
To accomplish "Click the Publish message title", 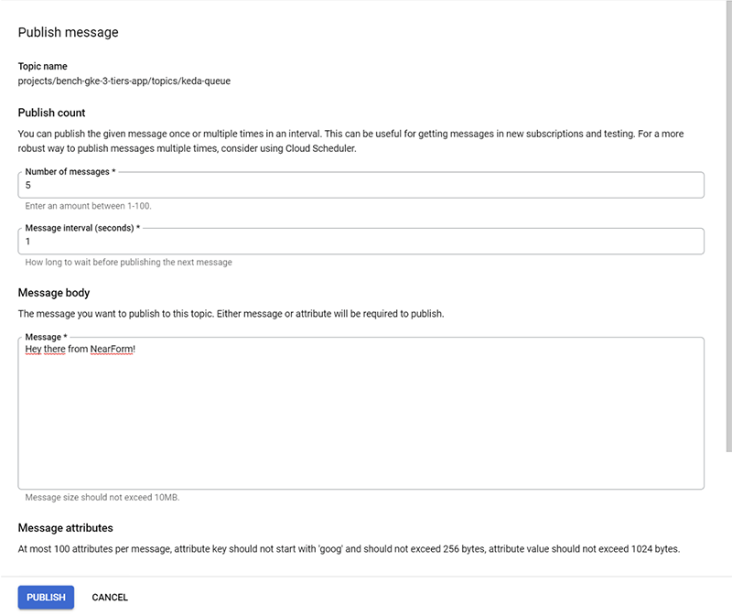I will (x=68, y=32).
